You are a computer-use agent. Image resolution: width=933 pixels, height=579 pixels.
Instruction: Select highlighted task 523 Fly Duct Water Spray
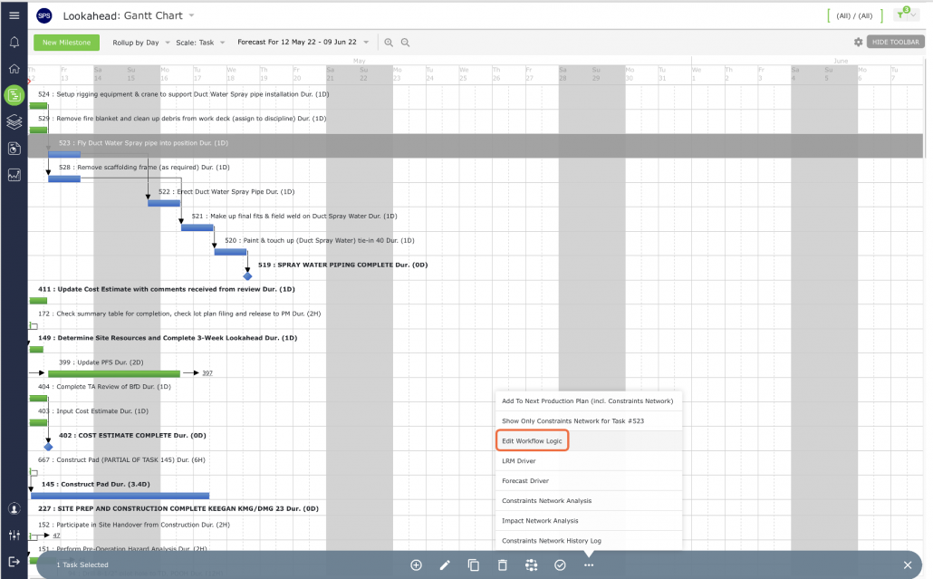(x=143, y=143)
